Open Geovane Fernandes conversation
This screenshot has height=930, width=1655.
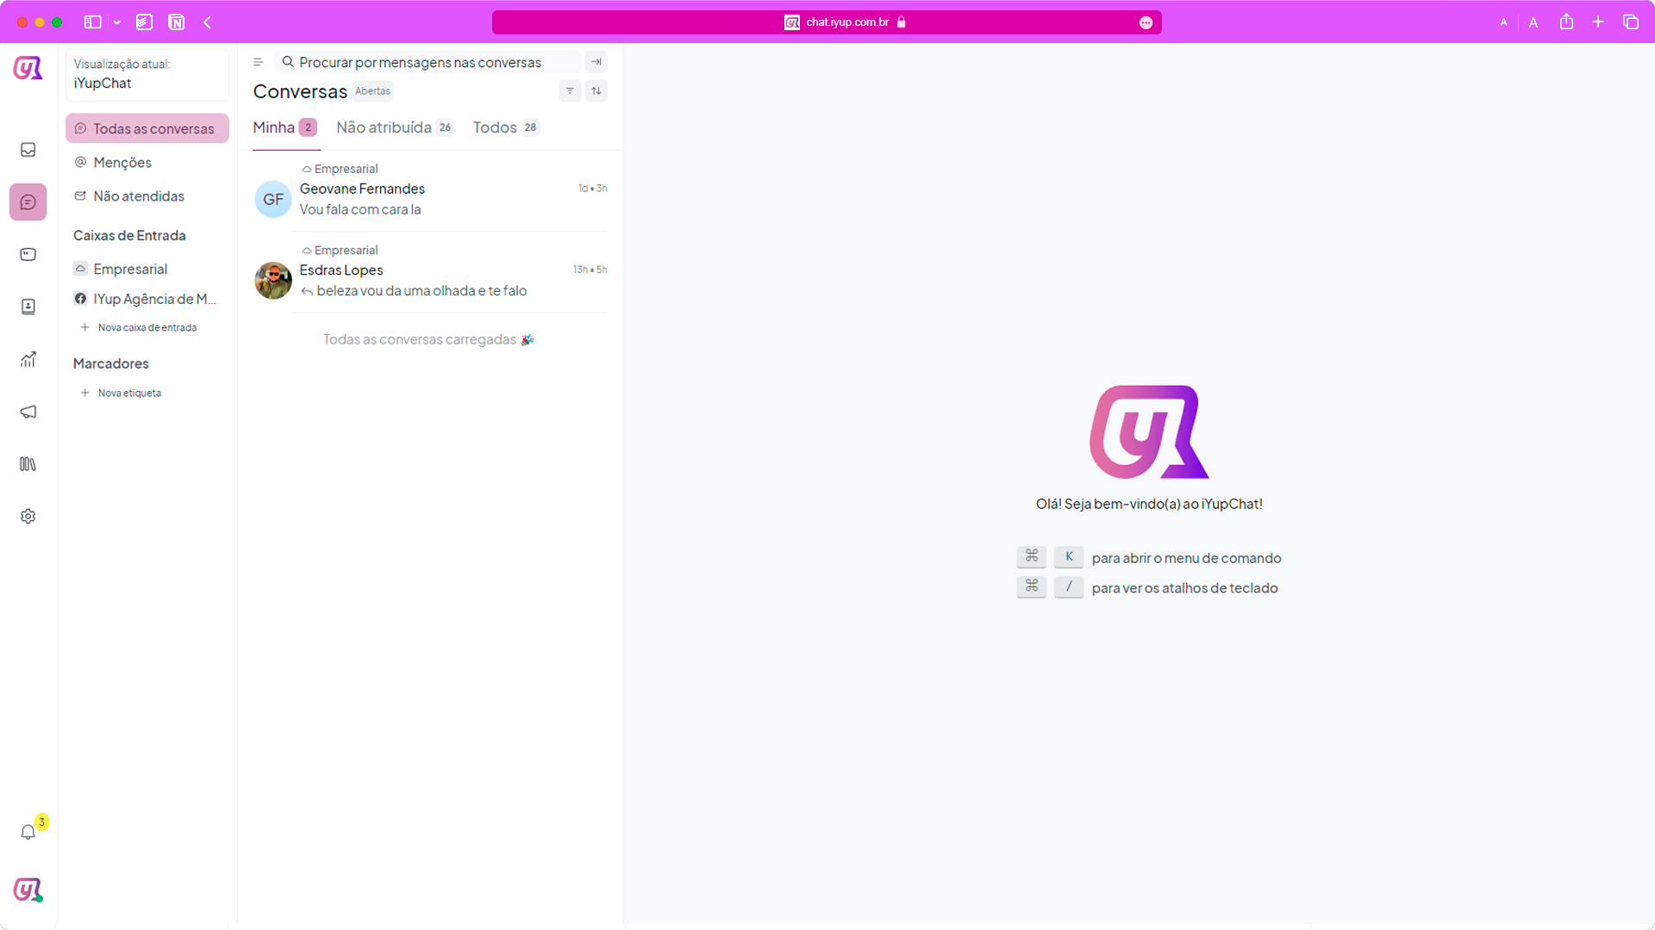point(431,198)
